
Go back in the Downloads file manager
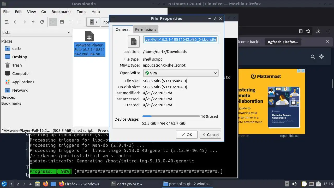[15, 22]
